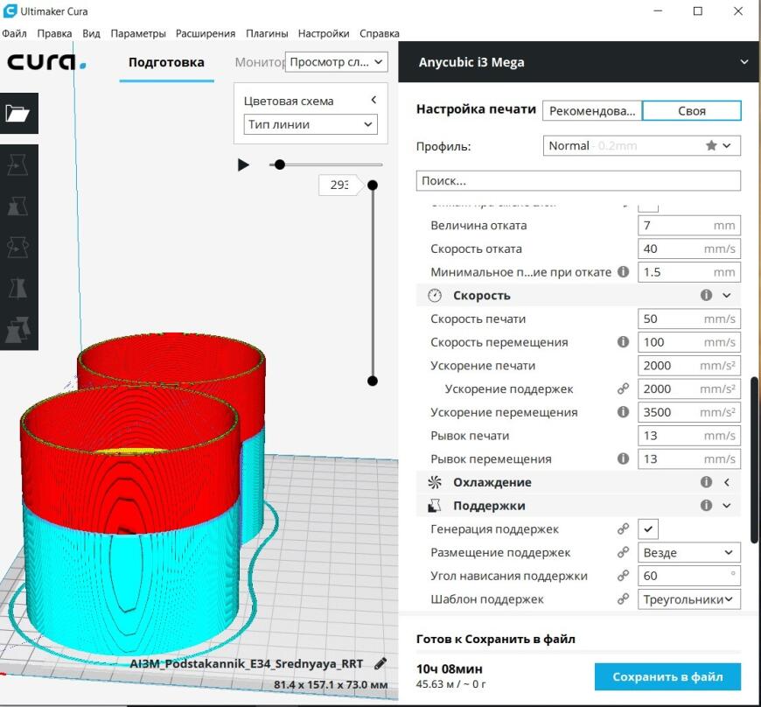Image resolution: width=761 pixels, height=707 pixels.
Task: Click link icon next to Шаблон поддержек
Action: click(x=623, y=598)
